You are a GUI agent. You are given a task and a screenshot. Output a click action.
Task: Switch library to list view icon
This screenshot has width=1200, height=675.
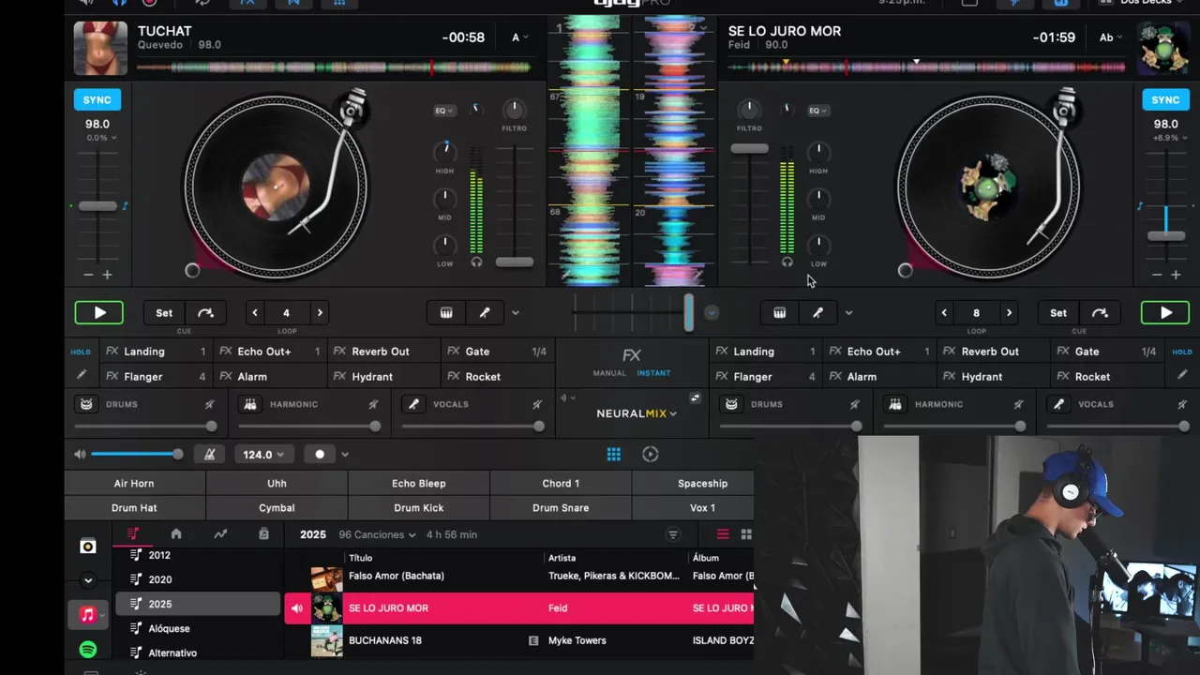coord(723,534)
